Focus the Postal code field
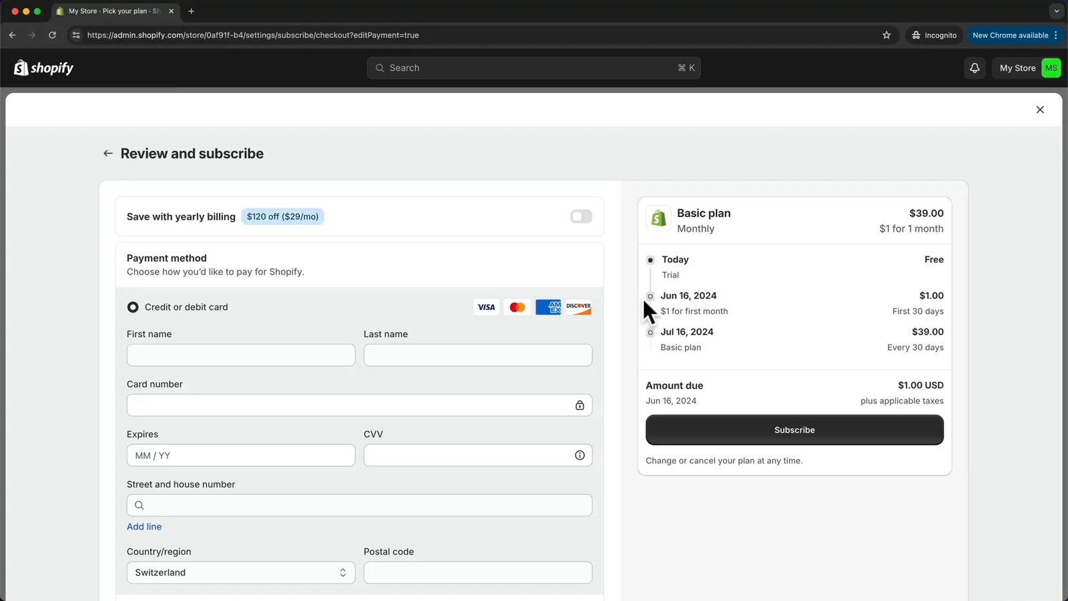The width and height of the screenshot is (1068, 601). point(478,573)
